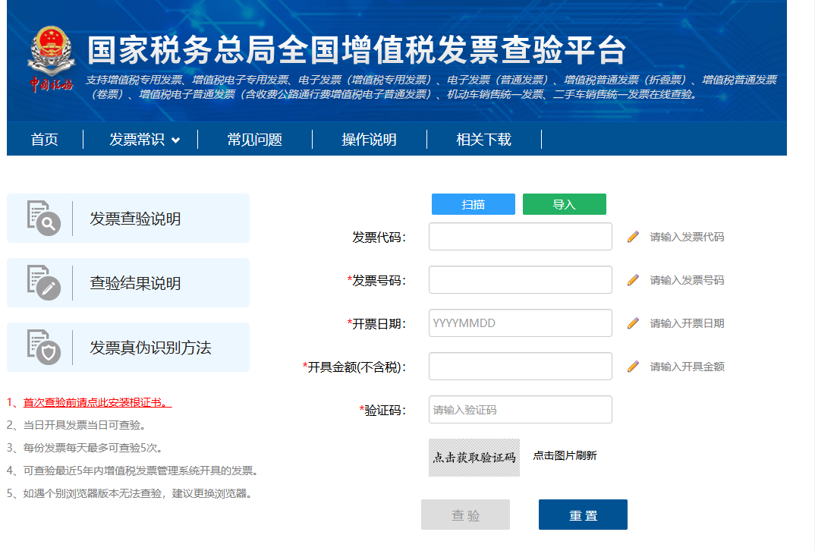815x551 pixels.
Task: Open the 首页 menu item
Action: (x=44, y=140)
